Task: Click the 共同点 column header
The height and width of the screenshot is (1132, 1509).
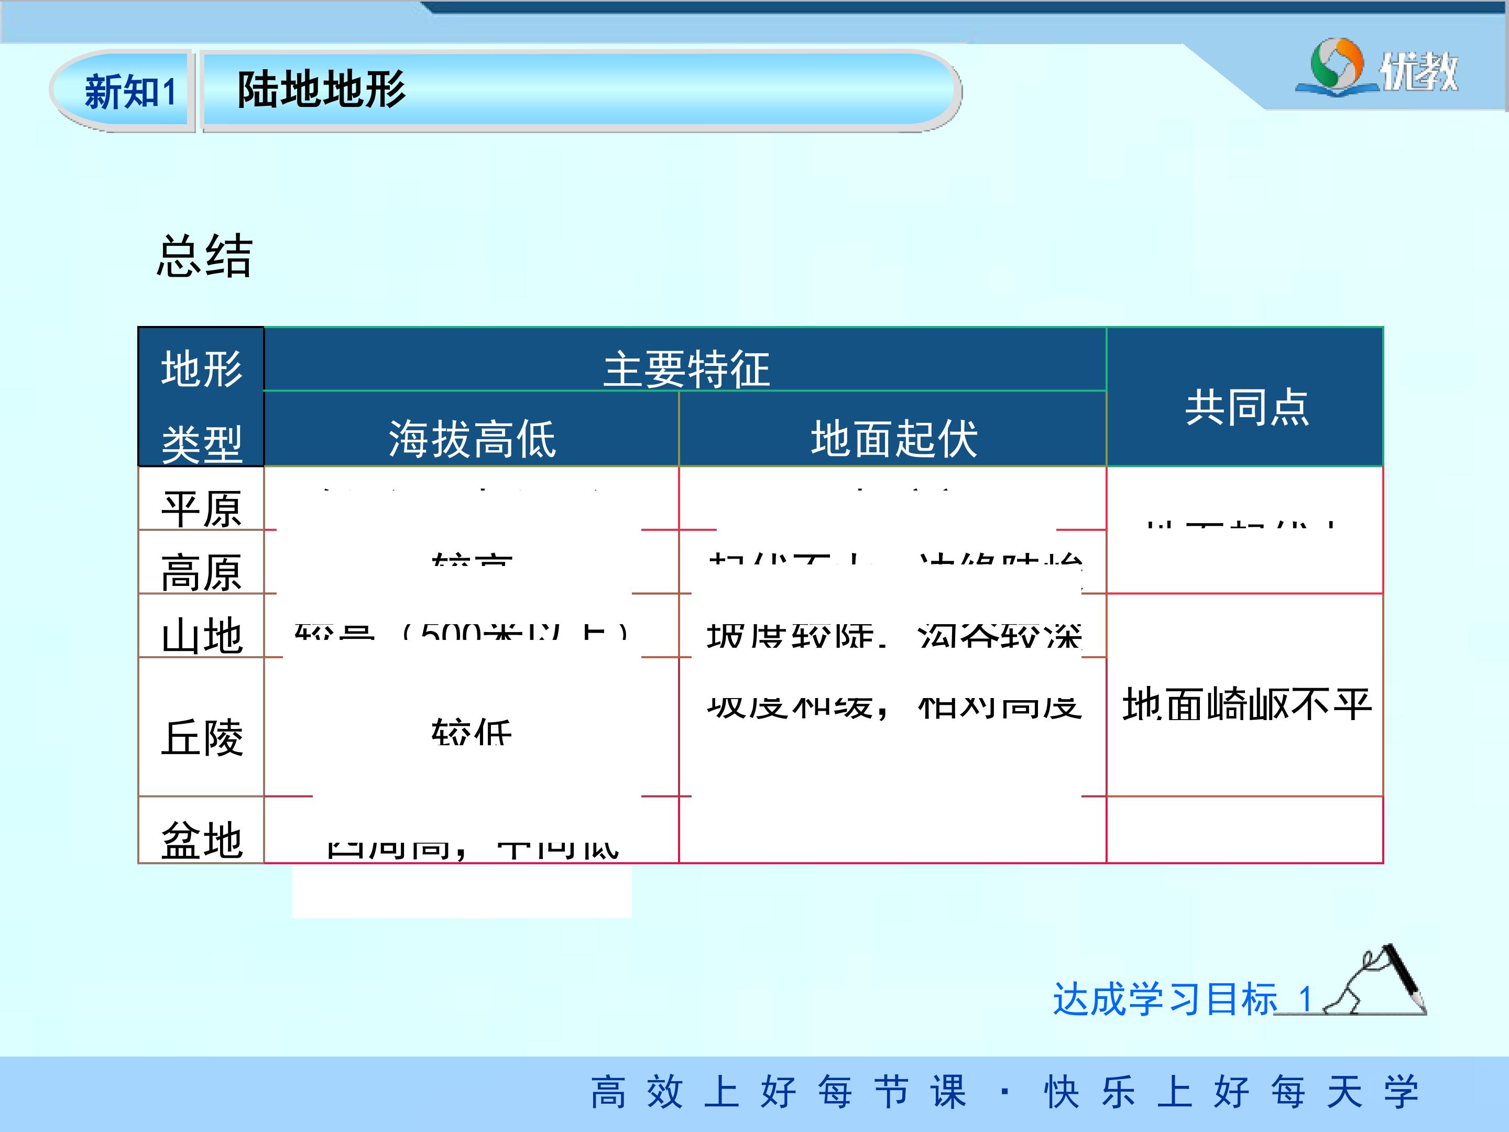Action: point(1245,397)
